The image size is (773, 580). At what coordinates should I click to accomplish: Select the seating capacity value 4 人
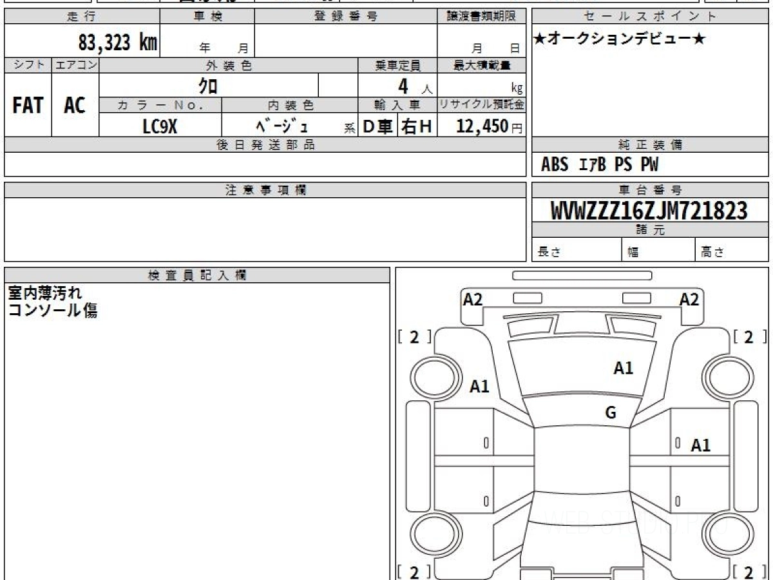(414, 86)
